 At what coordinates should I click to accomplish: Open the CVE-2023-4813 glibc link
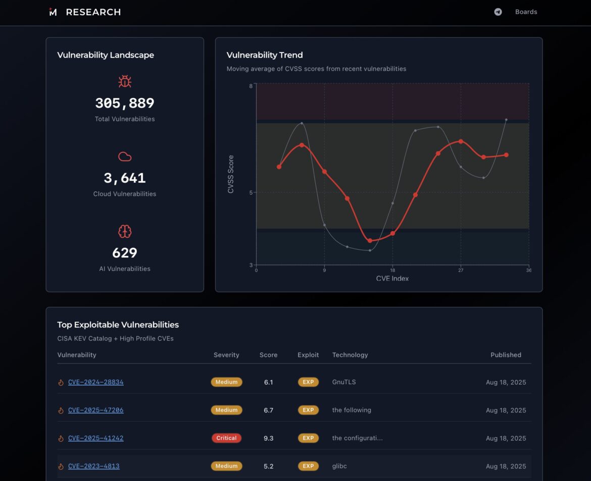pyautogui.click(x=93, y=466)
